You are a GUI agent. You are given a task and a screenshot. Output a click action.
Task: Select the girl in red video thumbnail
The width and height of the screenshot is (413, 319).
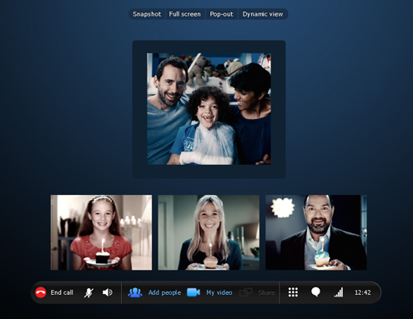point(101,232)
